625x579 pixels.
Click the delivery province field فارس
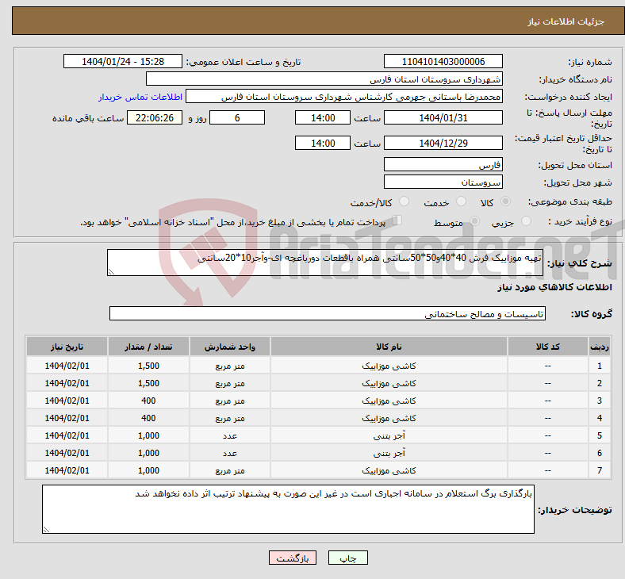tap(443, 164)
